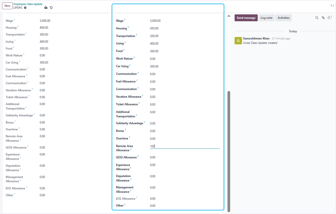
Task: Click the help mark beside left-column Ticket Allowance
Action: (x=29, y=96)
